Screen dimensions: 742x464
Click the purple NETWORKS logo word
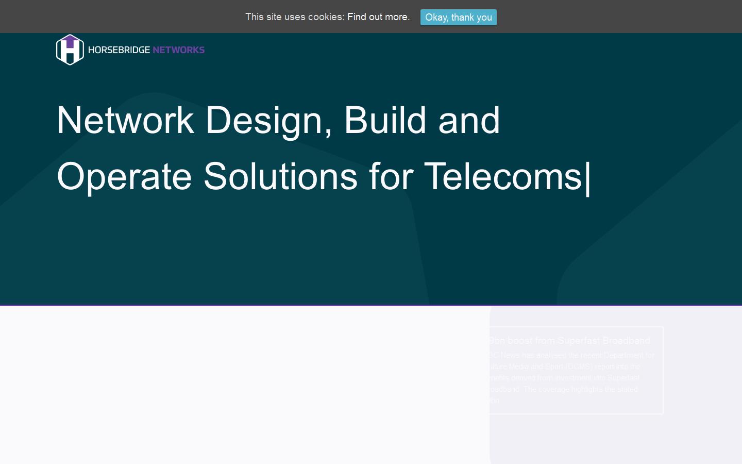(x=179, y=50)
